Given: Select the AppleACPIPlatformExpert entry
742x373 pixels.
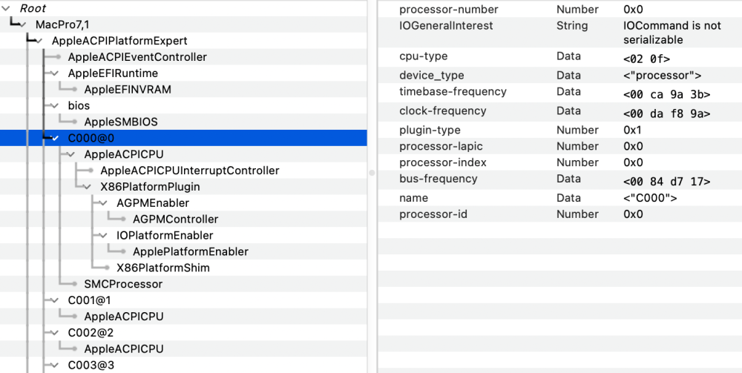Looking at the screenshot, I should pos(119,41).
